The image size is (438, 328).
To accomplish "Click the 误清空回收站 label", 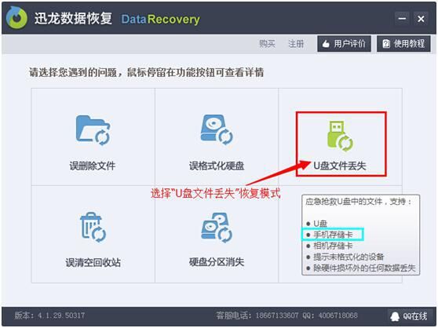I will 93,262.
